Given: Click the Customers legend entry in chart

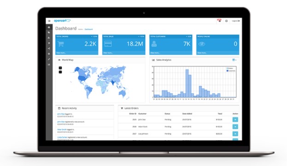Looking at the screenshot, I should pos(231,71).
